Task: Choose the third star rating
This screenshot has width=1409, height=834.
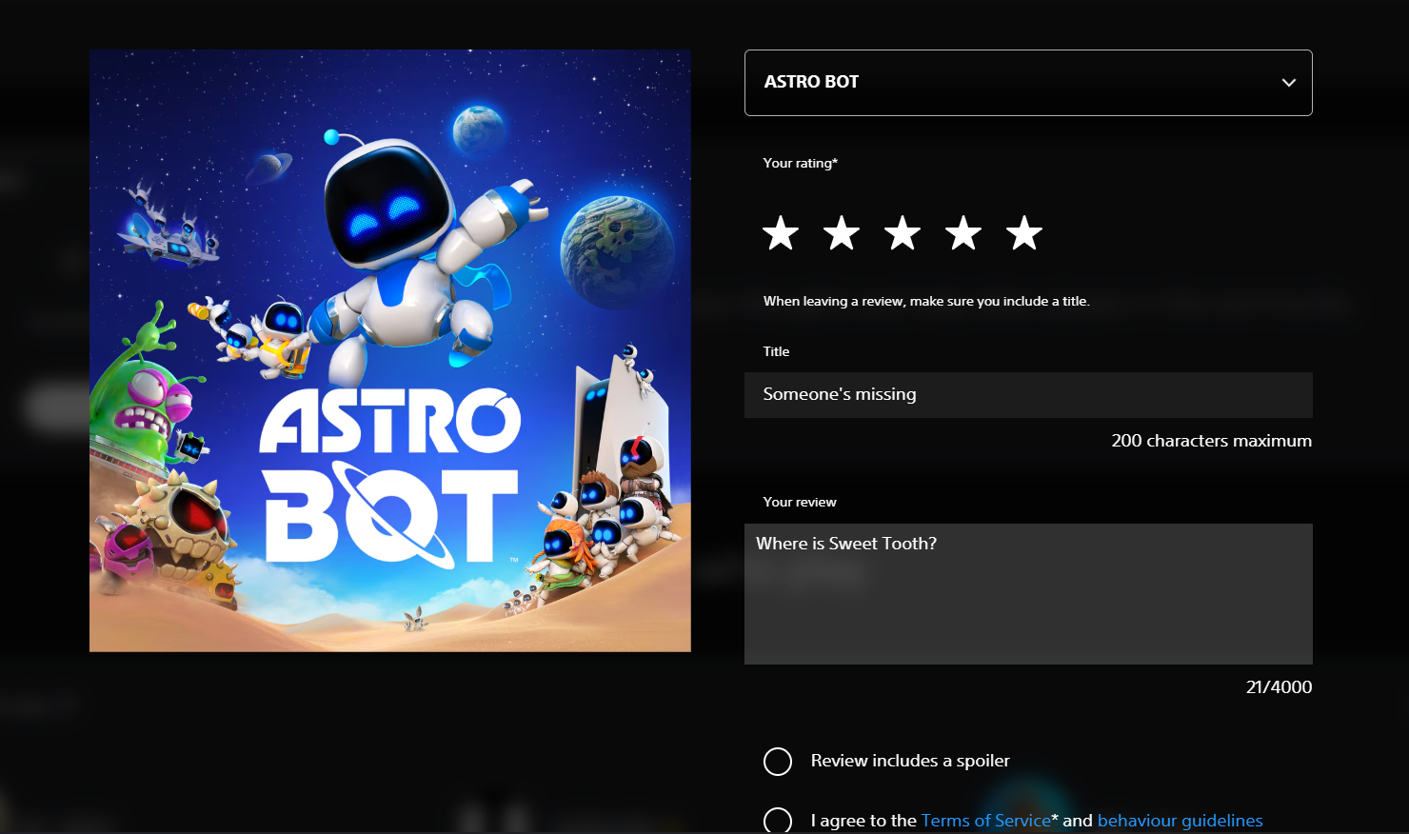Action: click(x=903, y=233)
